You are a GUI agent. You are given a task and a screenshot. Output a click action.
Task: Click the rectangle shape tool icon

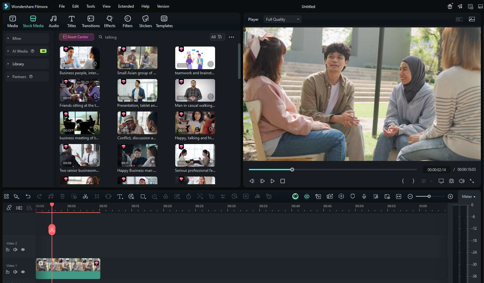click(143, 196)
